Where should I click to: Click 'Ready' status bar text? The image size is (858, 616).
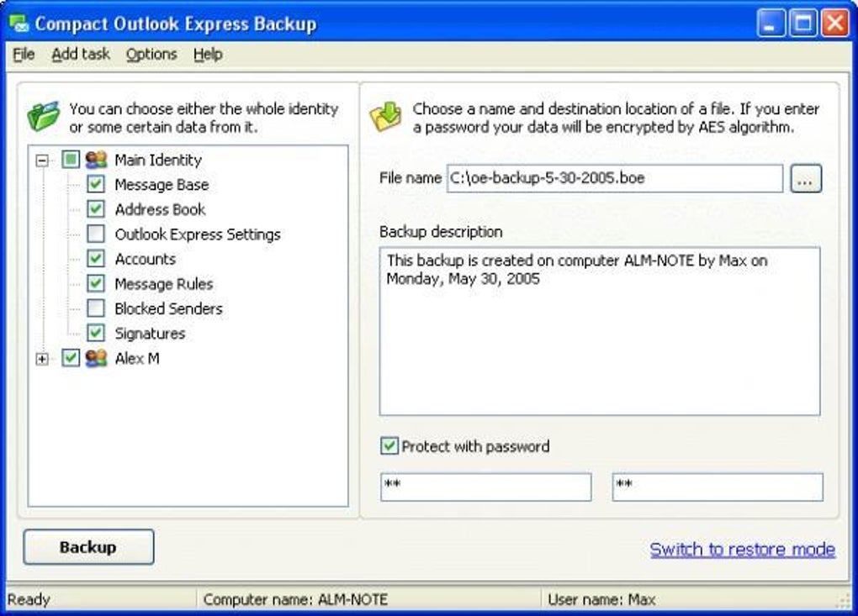click(29, 599)
